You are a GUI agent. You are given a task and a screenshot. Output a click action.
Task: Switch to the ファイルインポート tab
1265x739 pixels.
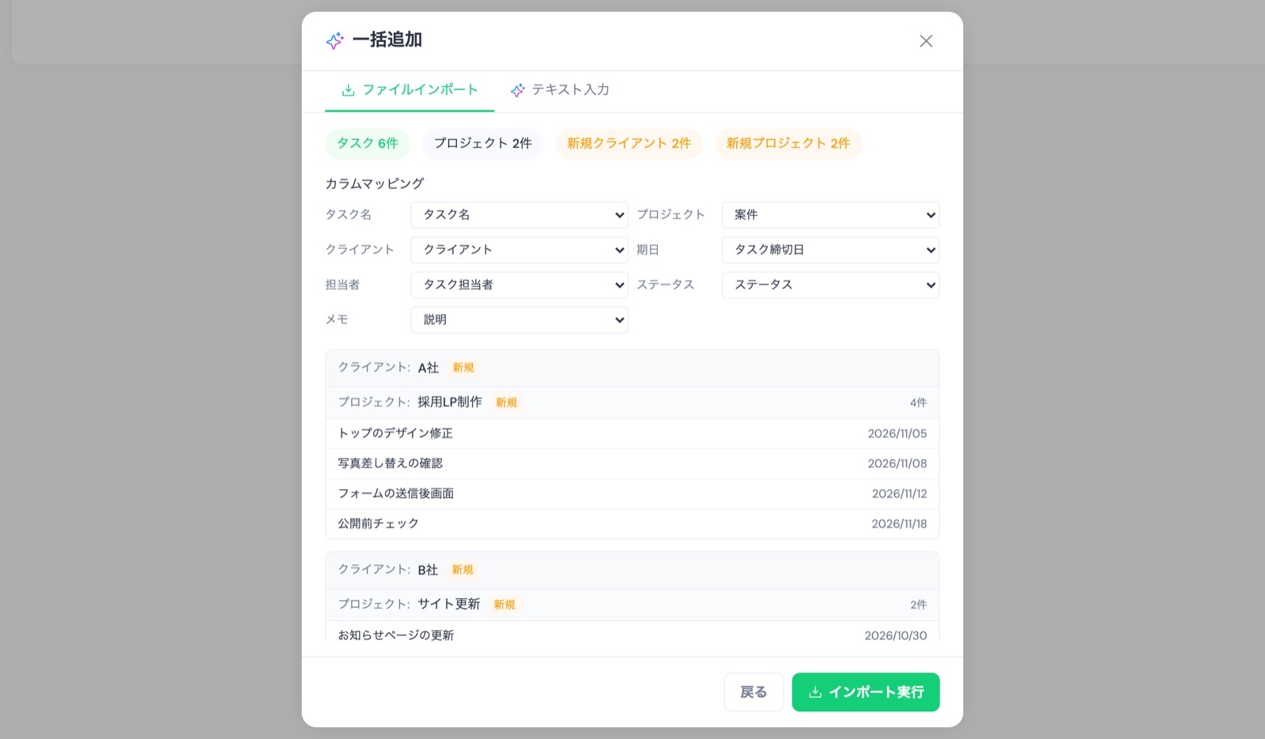coord(410,90)
